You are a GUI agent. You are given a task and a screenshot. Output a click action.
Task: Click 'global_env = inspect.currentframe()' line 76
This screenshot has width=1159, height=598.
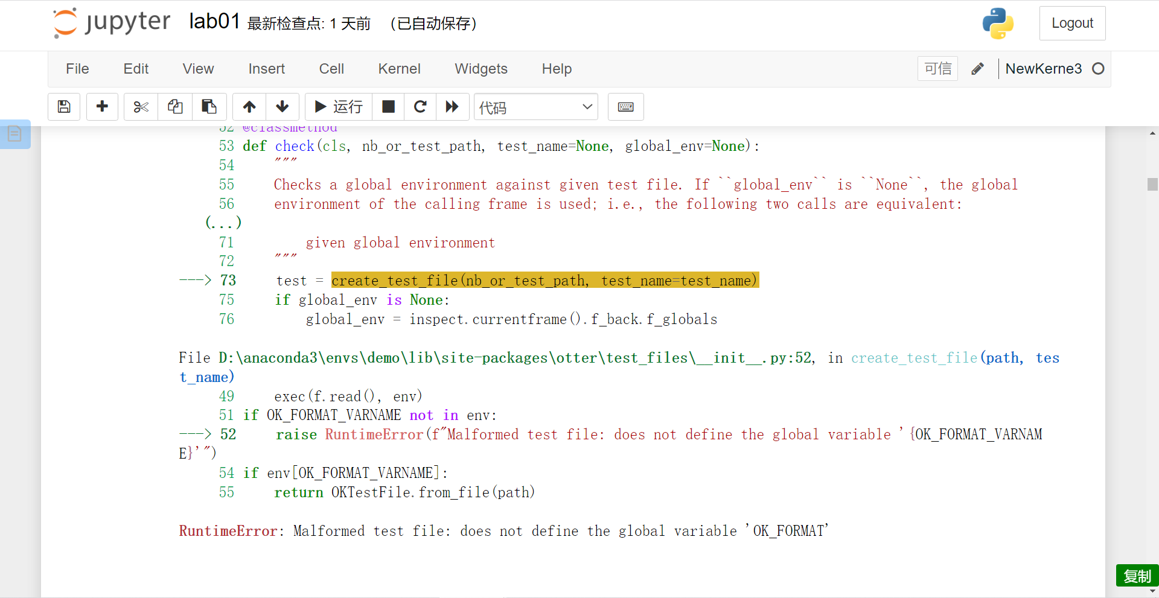coord(511,319)
